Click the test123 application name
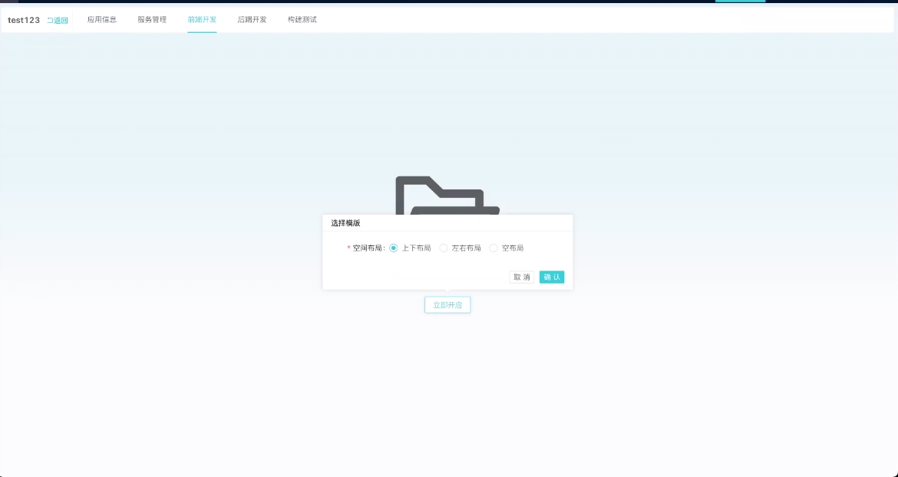898x477 pixels. tap(24, 20)
